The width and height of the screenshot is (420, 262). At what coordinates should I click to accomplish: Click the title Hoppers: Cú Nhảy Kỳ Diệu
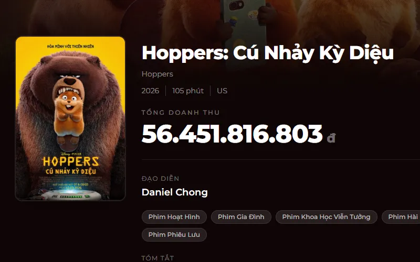[268, 53]
